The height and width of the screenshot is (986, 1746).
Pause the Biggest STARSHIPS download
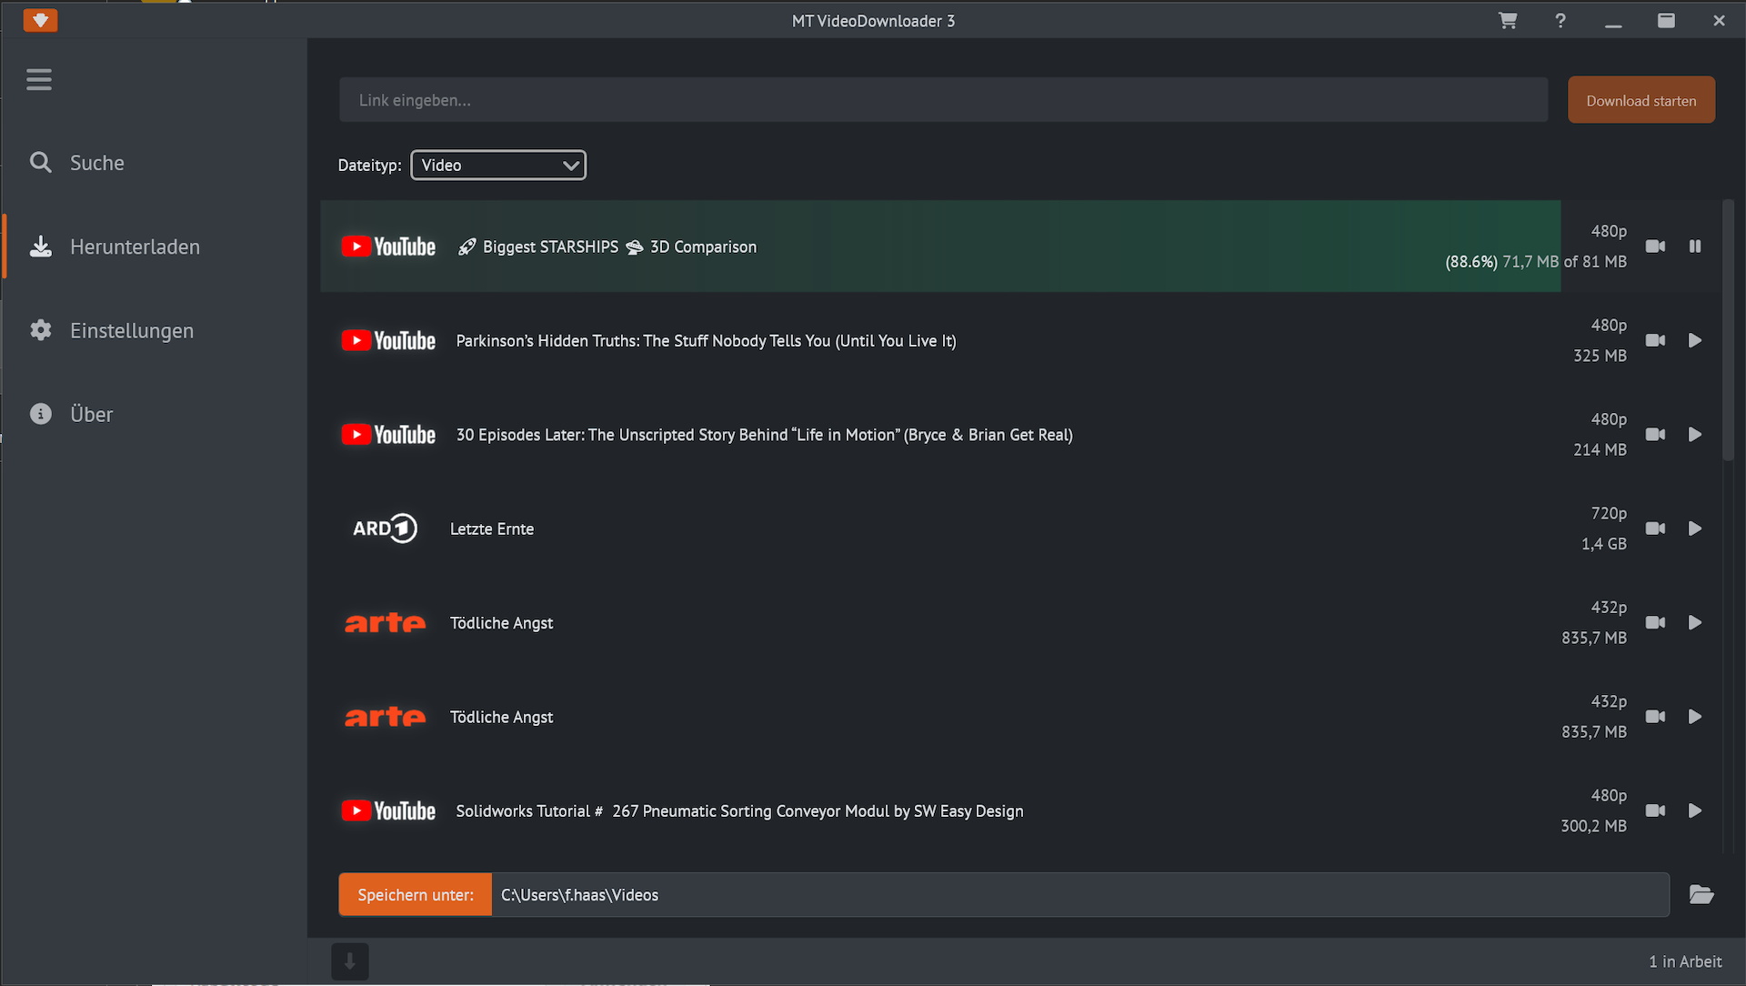(x=1695, y=246)
